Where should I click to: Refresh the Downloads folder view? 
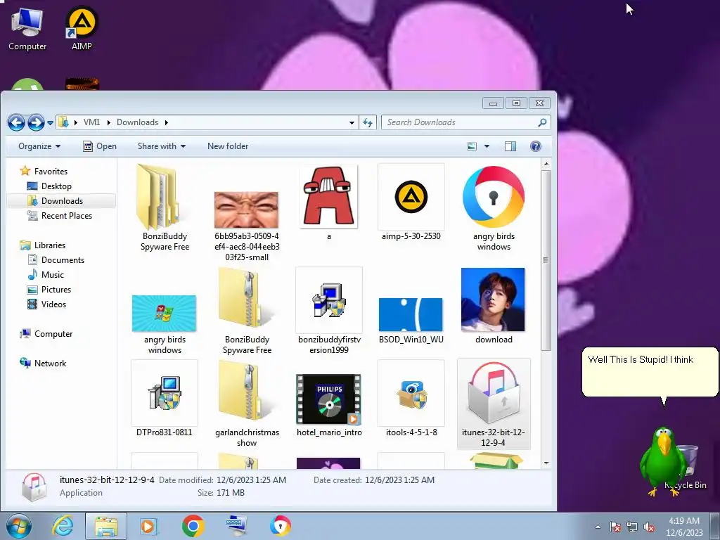coord(367,122)
